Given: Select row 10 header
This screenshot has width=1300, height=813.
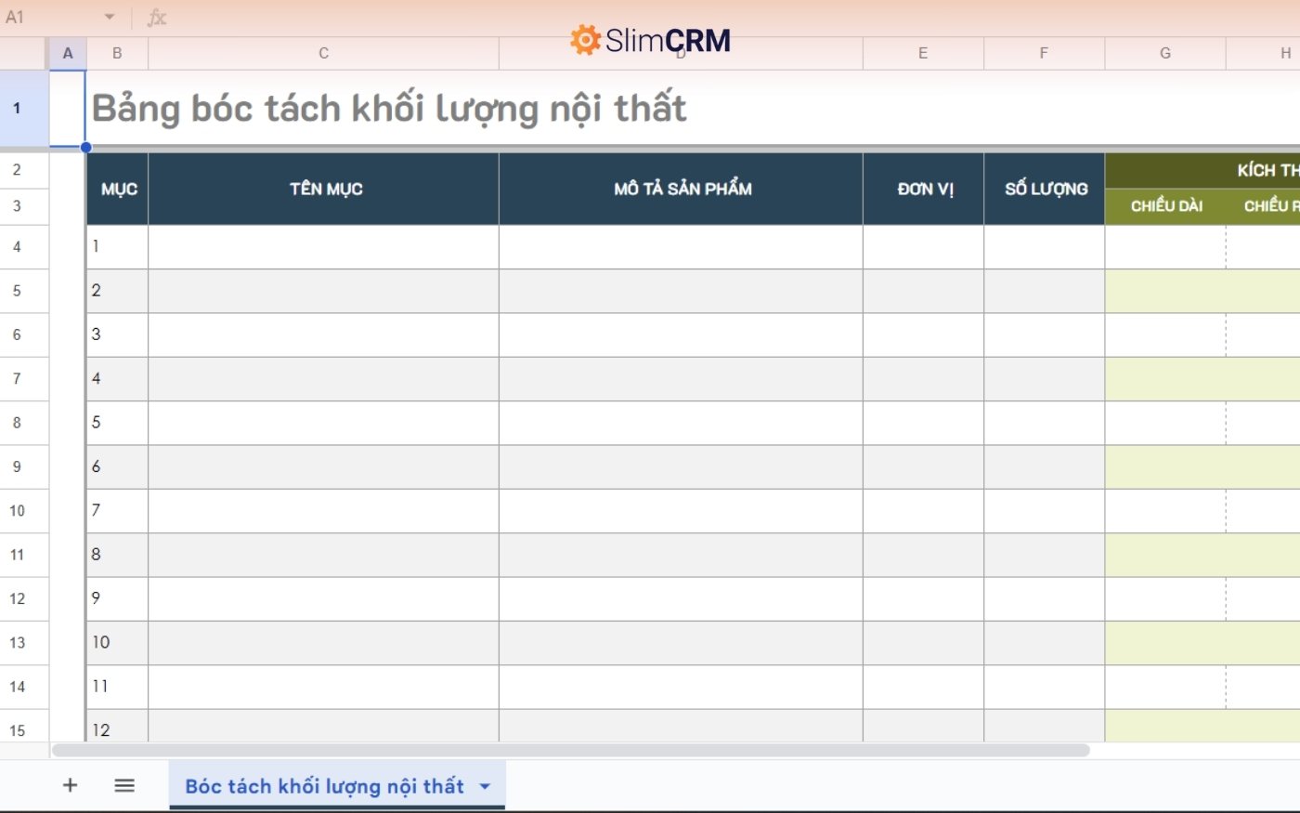Looking at the screenshot, I should point(24,511).
